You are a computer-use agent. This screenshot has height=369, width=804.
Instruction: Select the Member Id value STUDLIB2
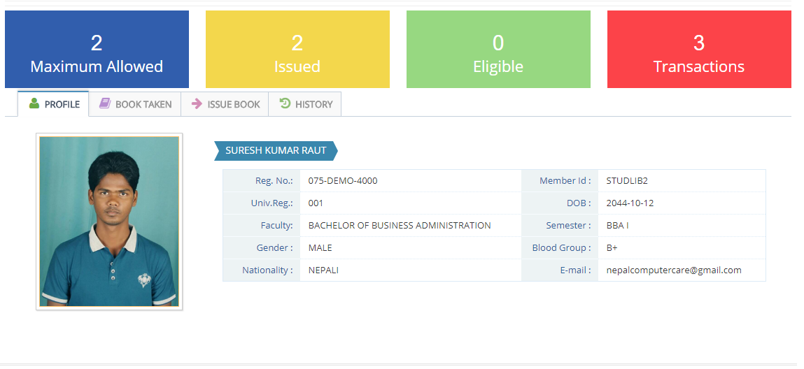(626, 180)
